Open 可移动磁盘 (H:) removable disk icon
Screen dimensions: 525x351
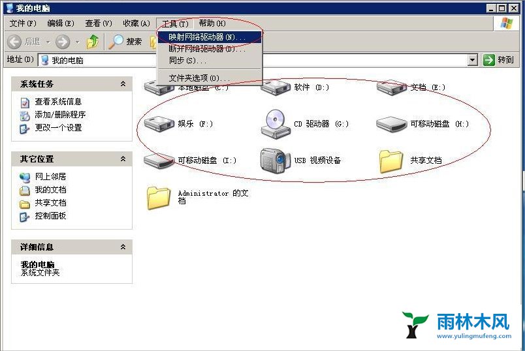click(x=392, y=123)
